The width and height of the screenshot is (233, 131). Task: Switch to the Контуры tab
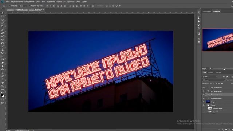[x=218, y=72]
